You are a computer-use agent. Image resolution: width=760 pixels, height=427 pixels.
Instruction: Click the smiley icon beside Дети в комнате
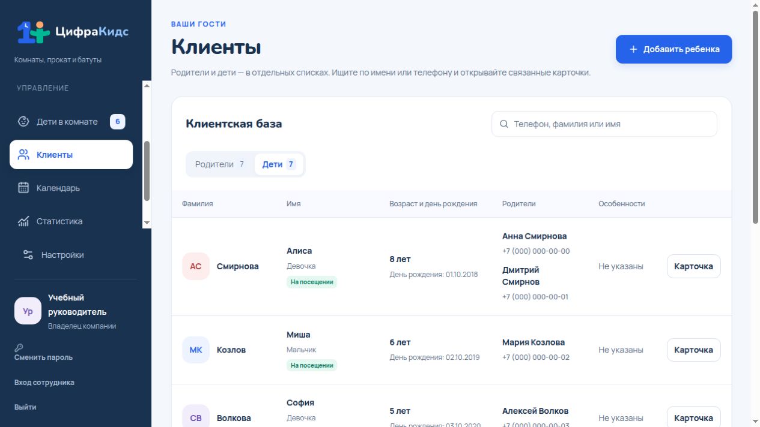[x=23, y=122]
